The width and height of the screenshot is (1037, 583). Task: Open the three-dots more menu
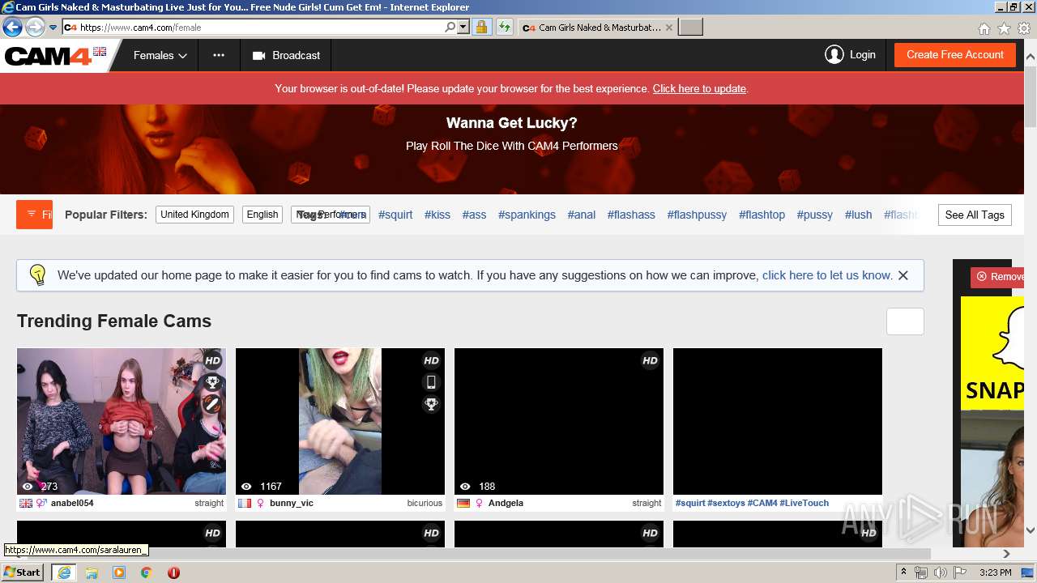[x=219, y=55]
